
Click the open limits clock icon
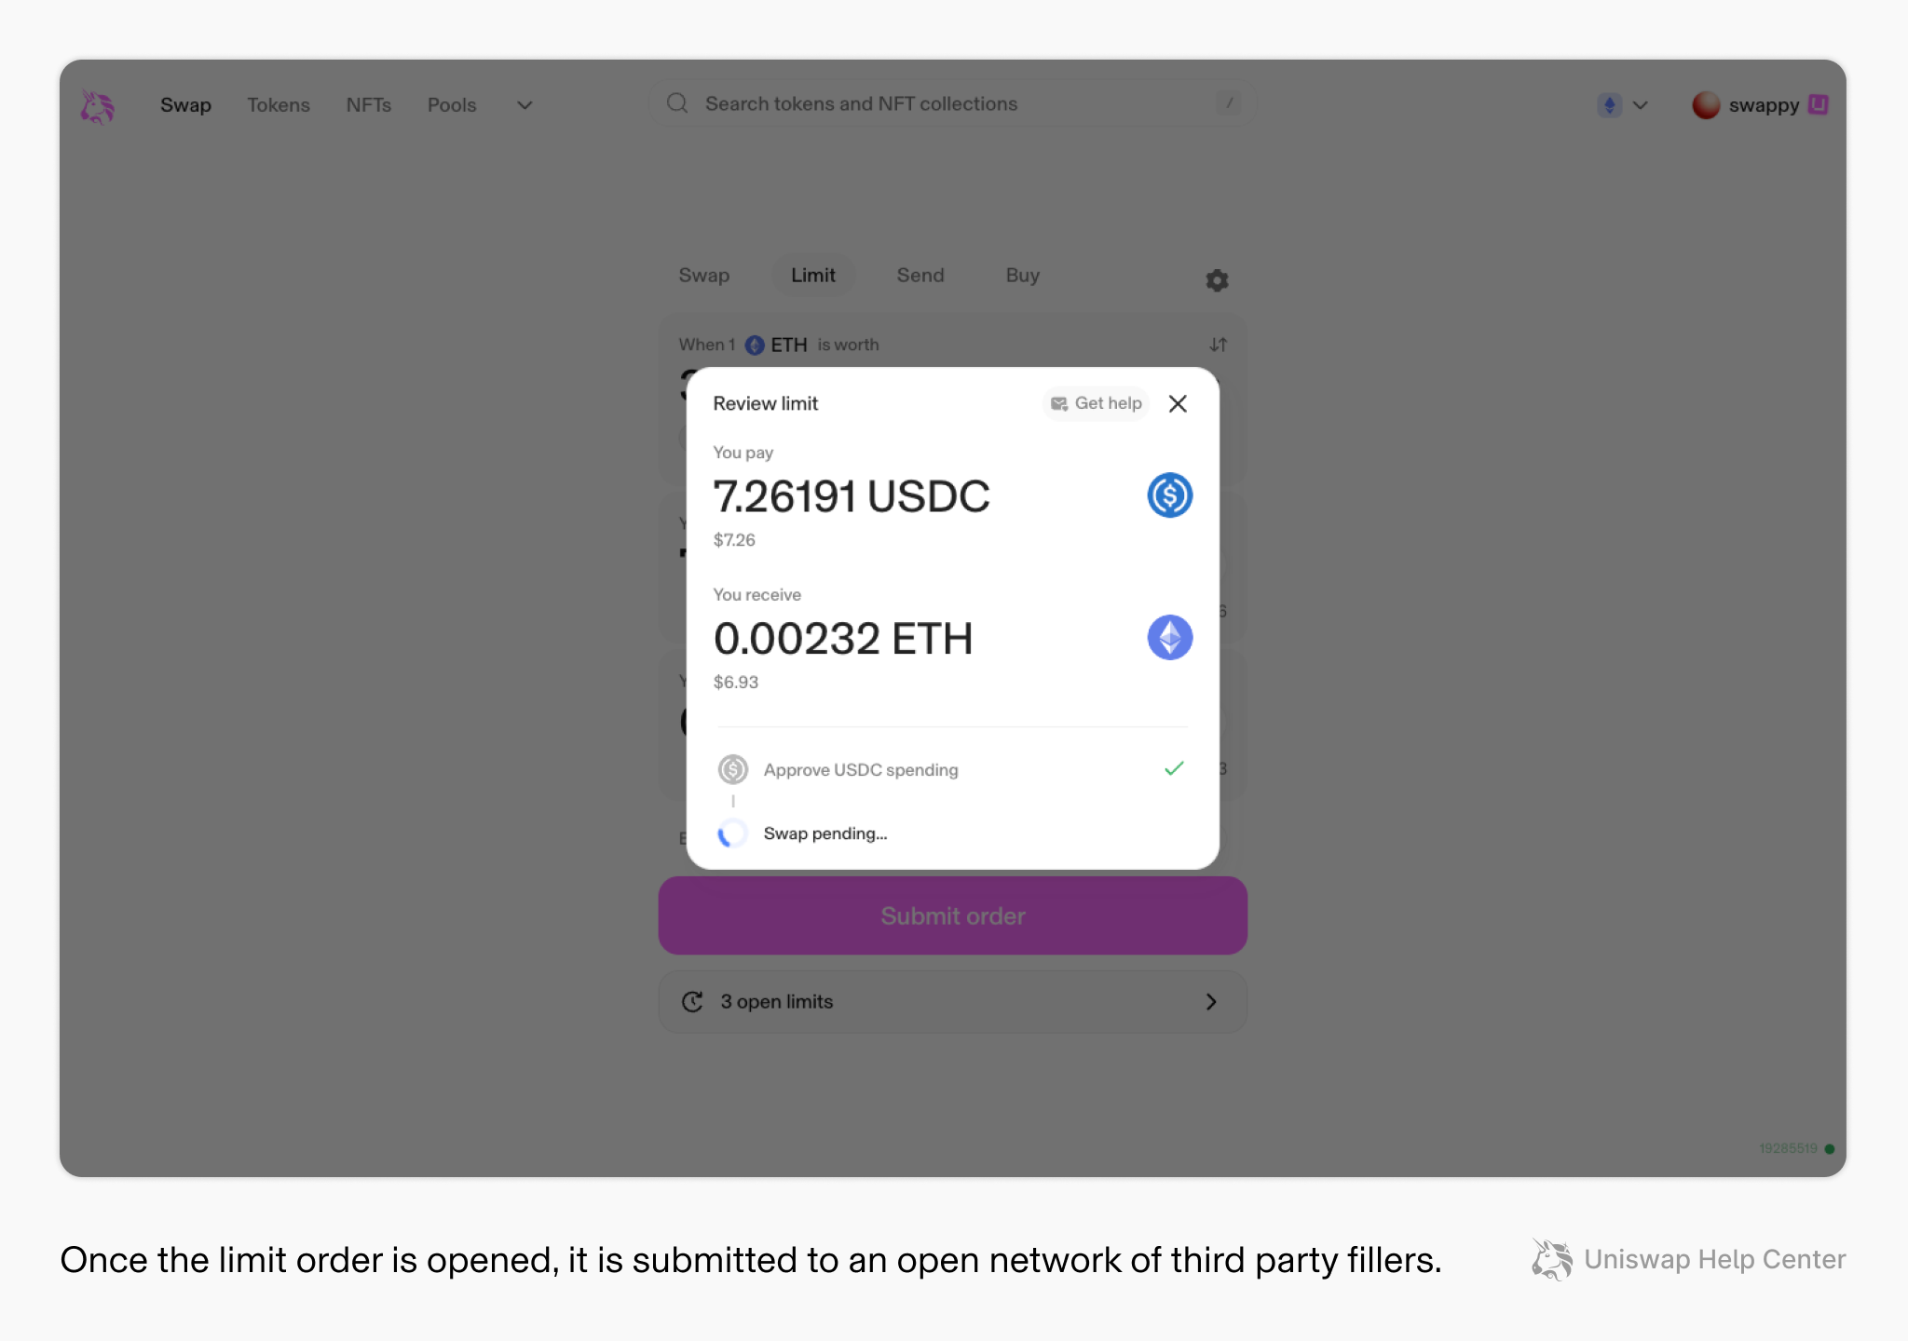(x=692, y=1001)
